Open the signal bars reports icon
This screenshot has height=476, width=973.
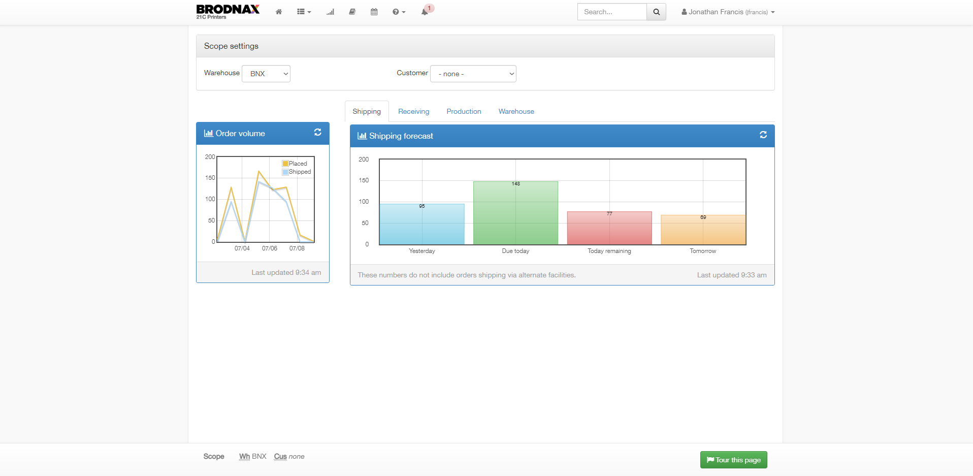pos(330,12)
